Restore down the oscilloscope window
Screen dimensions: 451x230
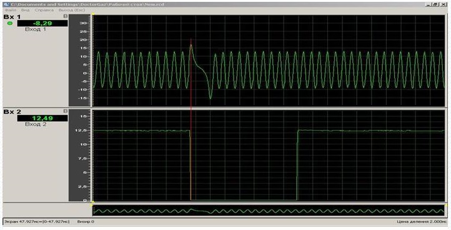pos(435,4)
